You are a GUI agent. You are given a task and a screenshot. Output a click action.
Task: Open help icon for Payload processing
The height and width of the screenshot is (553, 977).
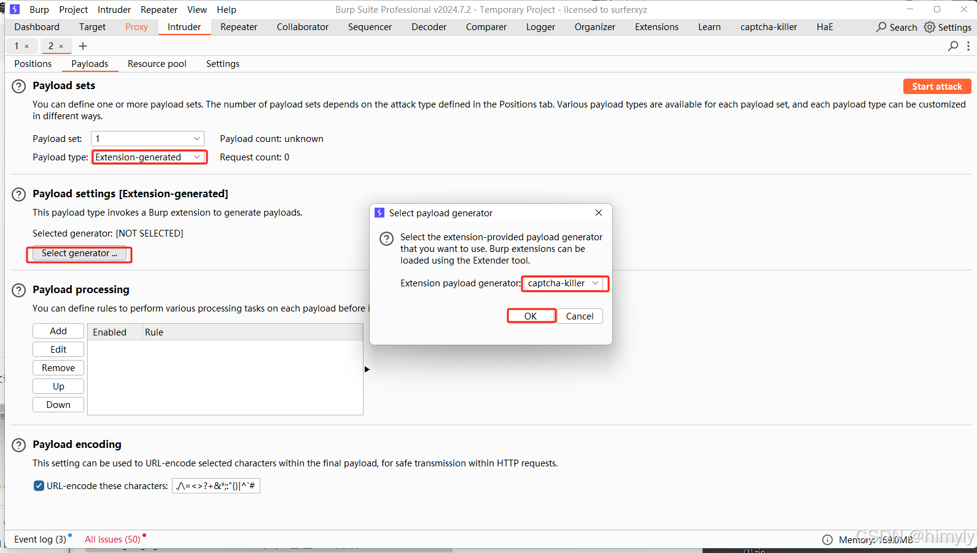[x=19, y=291]
